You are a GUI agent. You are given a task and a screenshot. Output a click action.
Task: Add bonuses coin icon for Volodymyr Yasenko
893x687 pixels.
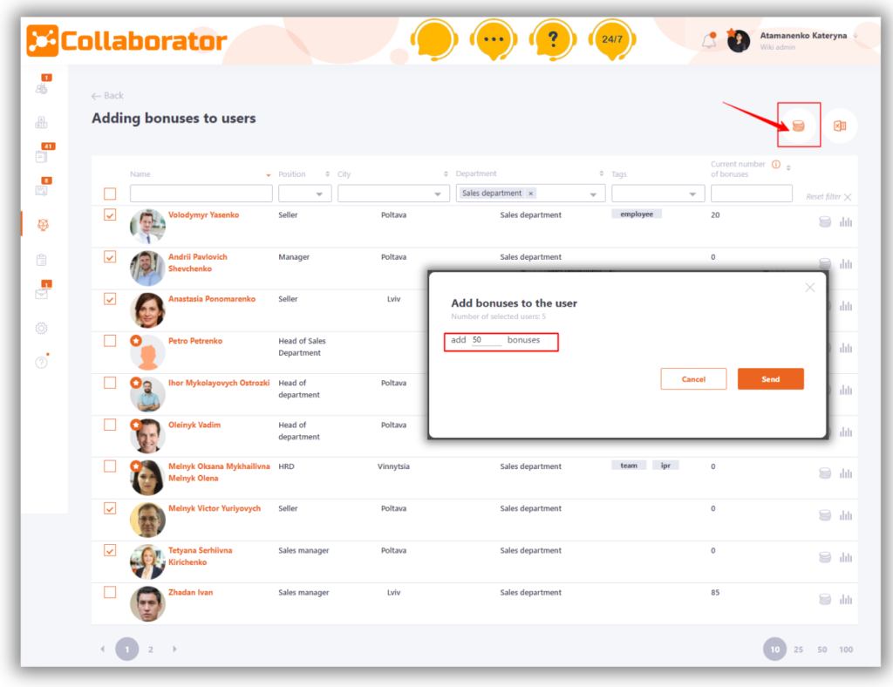825,222
